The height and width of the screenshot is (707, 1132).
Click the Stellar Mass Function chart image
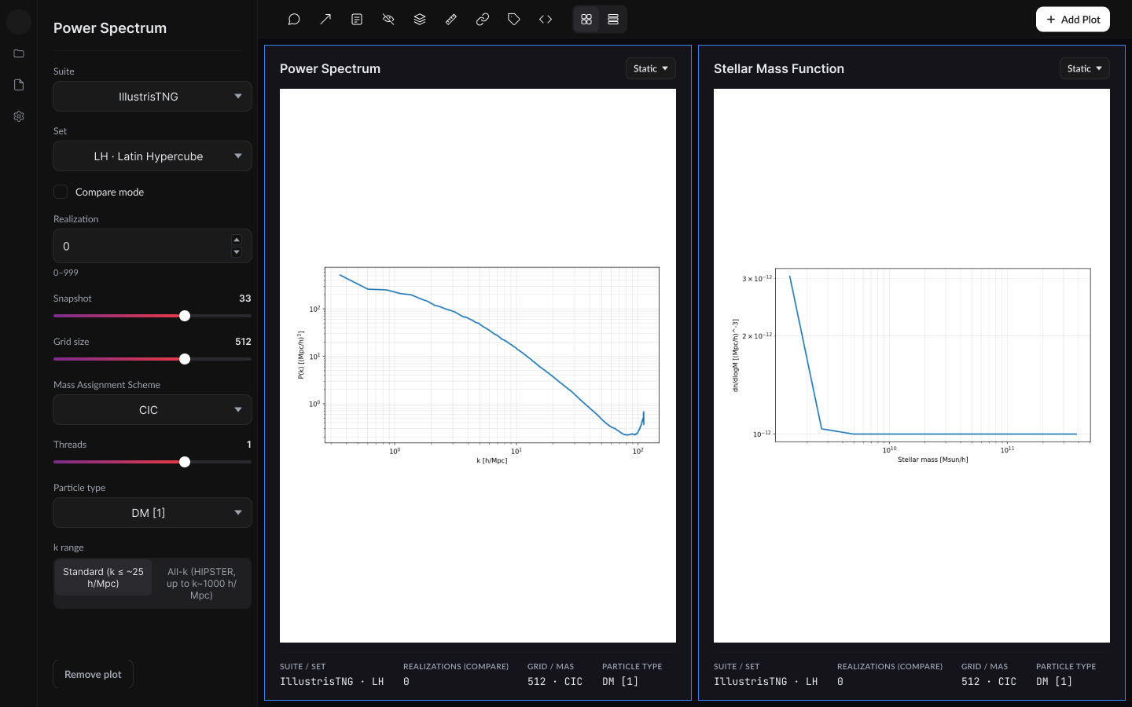912,365
